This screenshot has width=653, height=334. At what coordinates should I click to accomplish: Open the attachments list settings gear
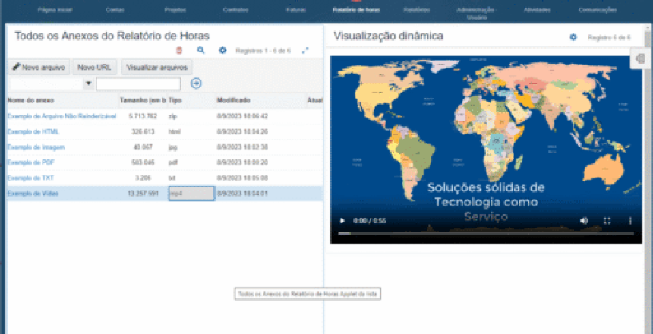(222, 50)
